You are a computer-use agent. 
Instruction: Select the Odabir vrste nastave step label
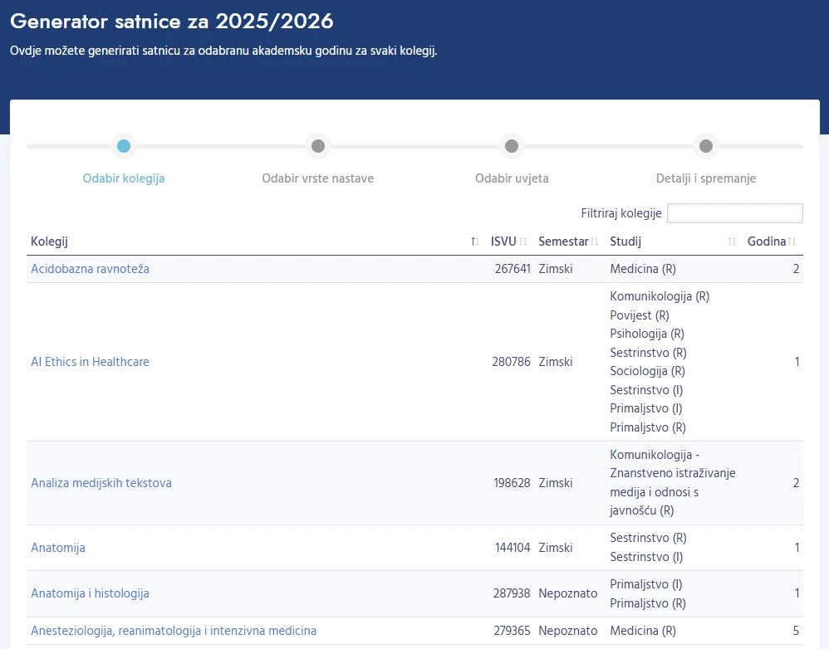click(x=317, y=178)
